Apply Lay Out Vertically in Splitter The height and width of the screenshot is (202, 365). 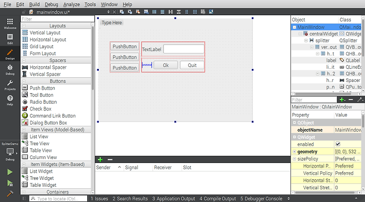[x=178, y=12]
